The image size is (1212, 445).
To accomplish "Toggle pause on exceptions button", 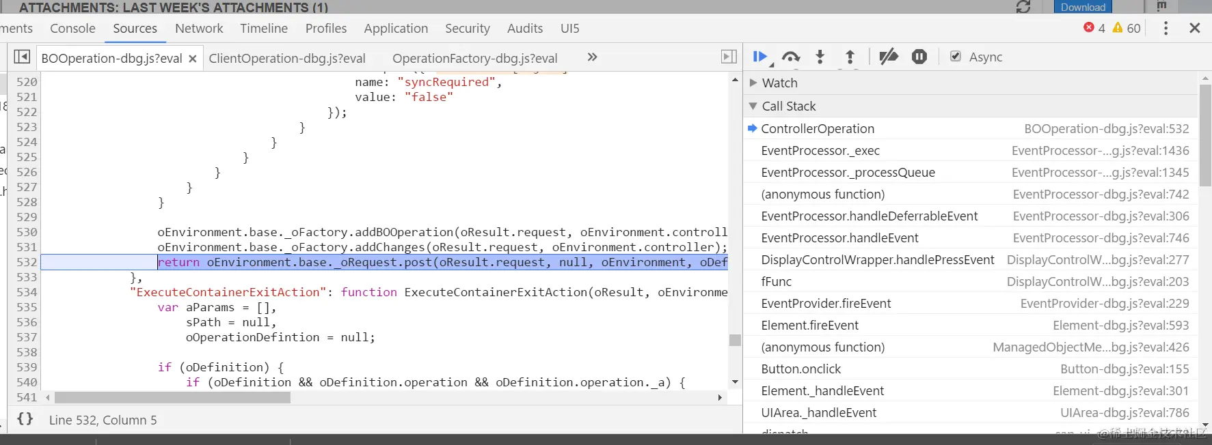I will pyautogui.click(x=919, y=57).
